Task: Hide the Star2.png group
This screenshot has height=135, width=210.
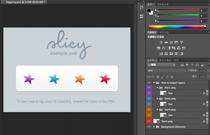Action: click(x=149, y=99)
